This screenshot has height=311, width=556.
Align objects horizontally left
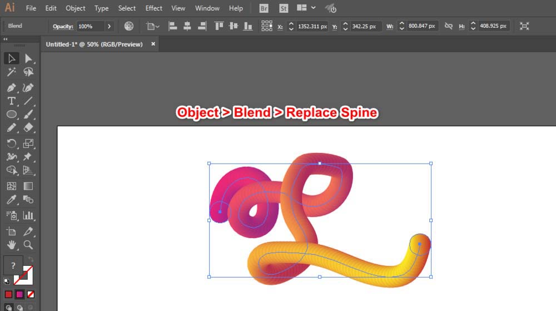pyautogui.click(x=173, y=26)
